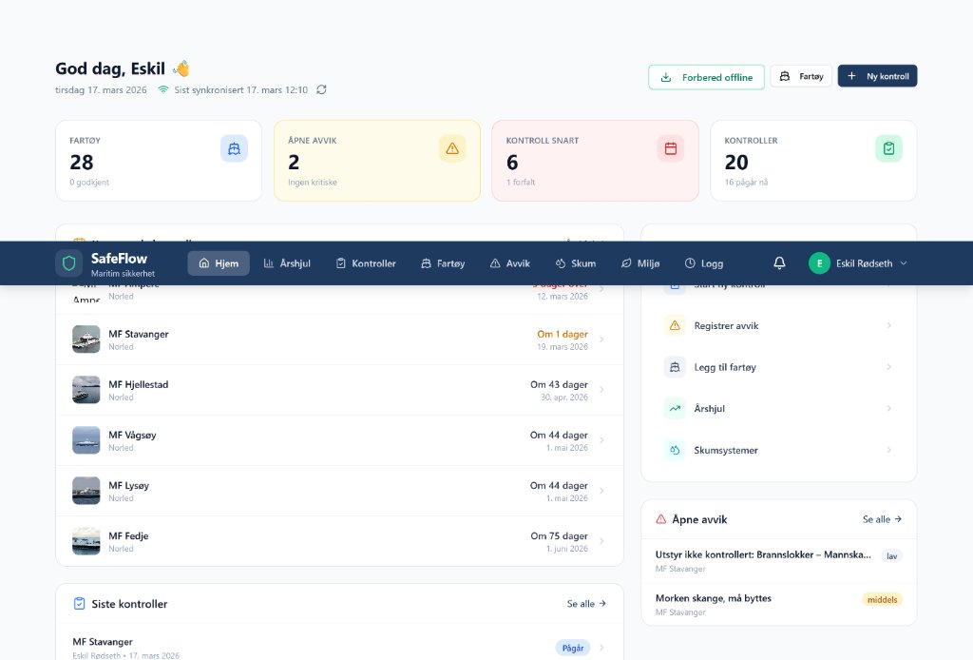Click the sync refresh icon
Viewport: 973px width, 660px height.
[x=321, y=89]
